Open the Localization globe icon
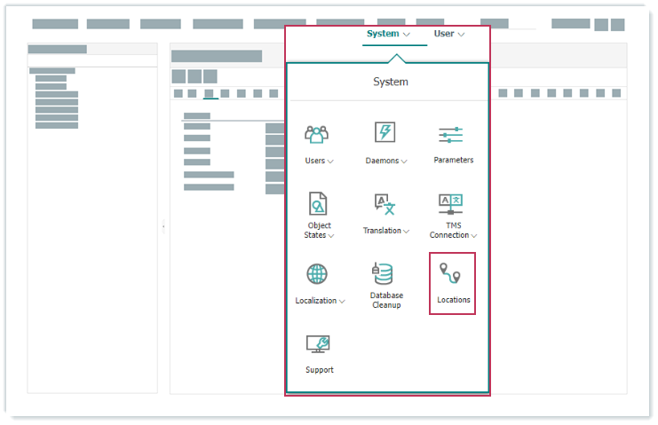The image size is (658, 425). (x=317, y=273)
